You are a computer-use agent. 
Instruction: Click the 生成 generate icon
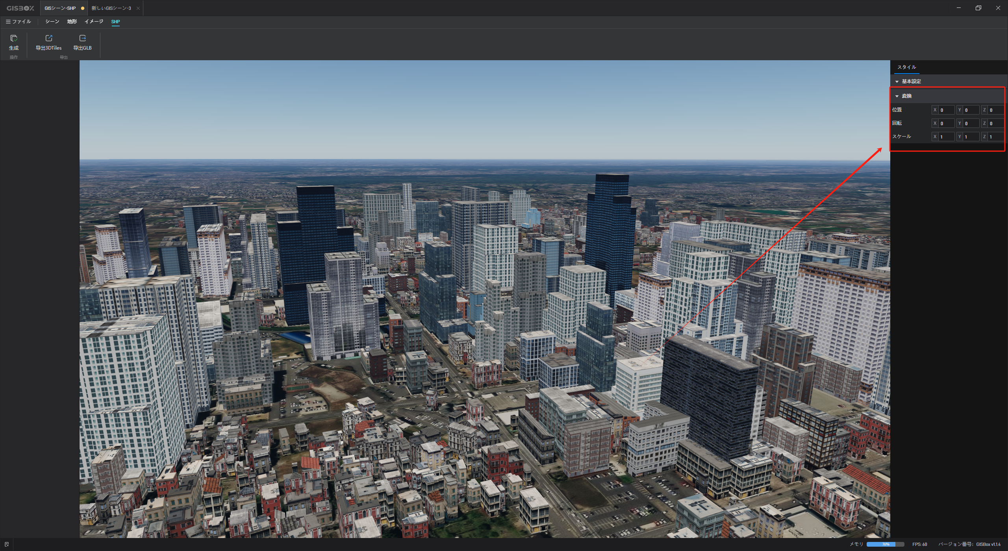click(14, 39)
